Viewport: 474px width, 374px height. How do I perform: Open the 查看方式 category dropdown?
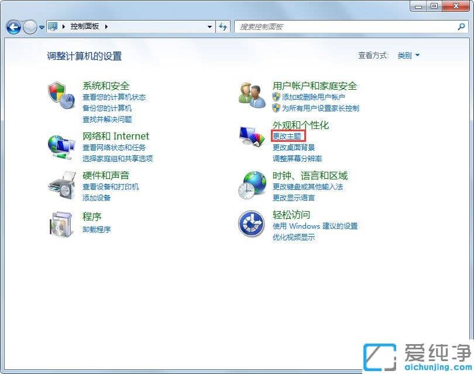tap(410, 55)
